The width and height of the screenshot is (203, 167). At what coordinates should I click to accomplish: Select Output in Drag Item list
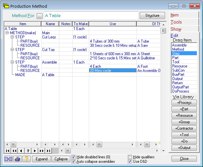(x=184, y=79)
